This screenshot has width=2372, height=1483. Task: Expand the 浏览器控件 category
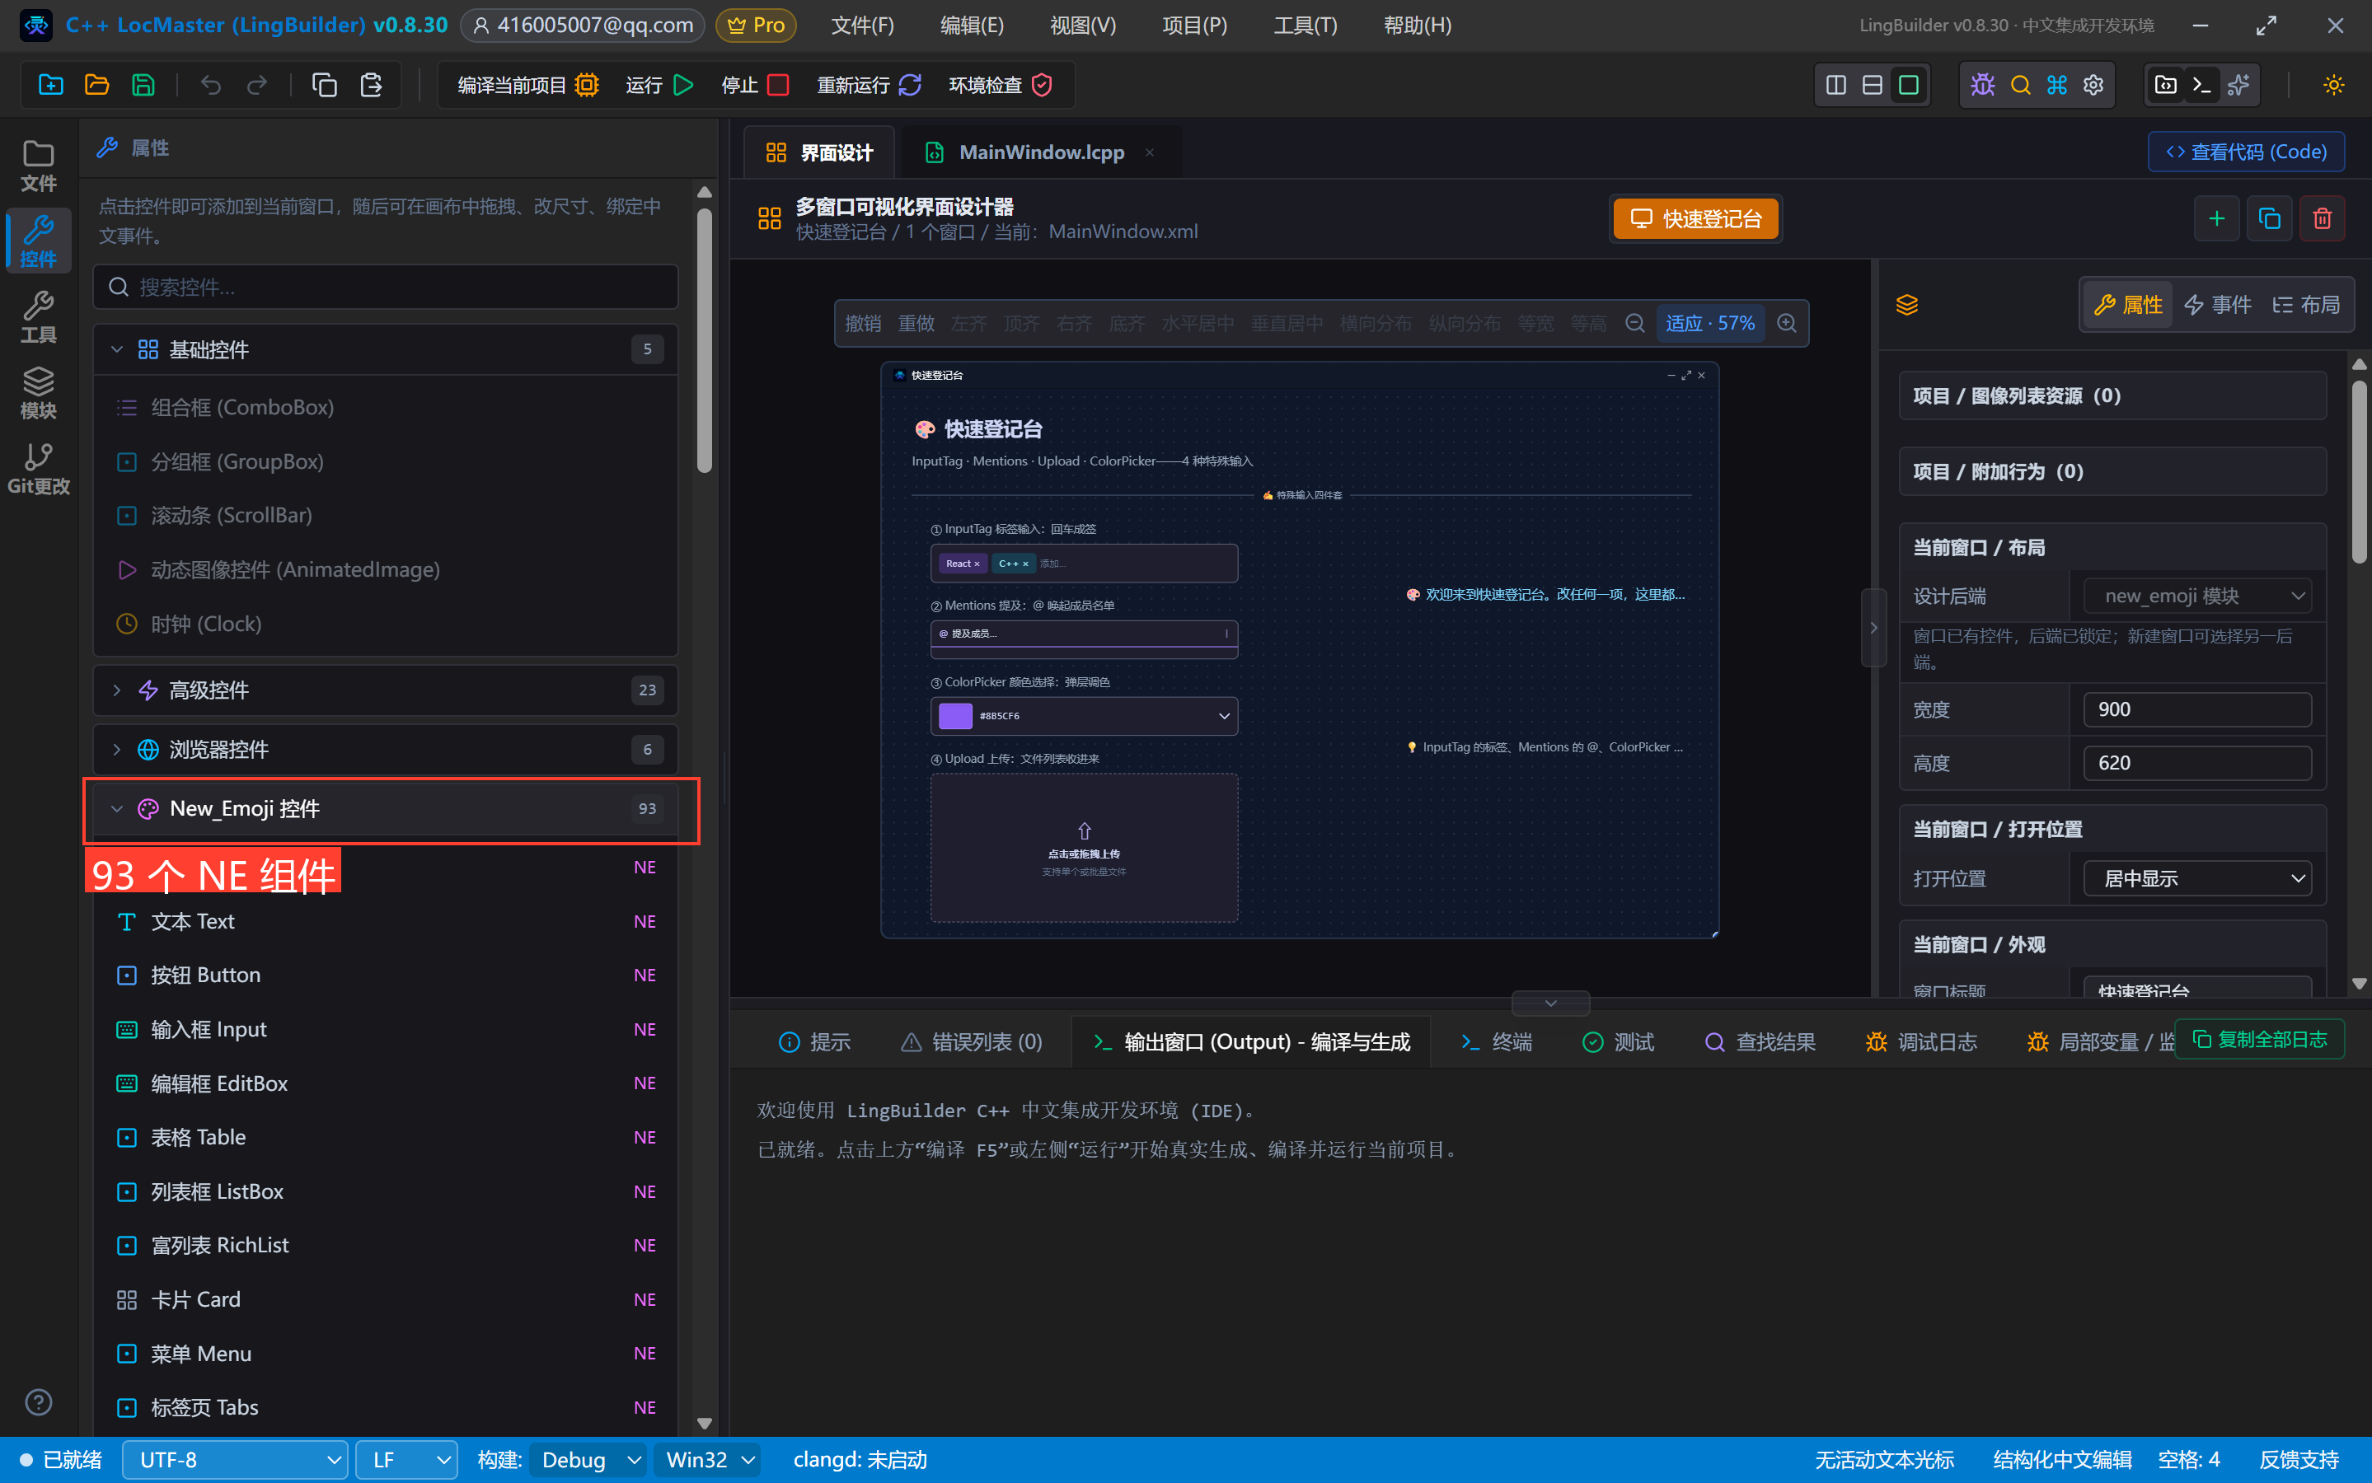pyautogui.click(x=386, y=750)
